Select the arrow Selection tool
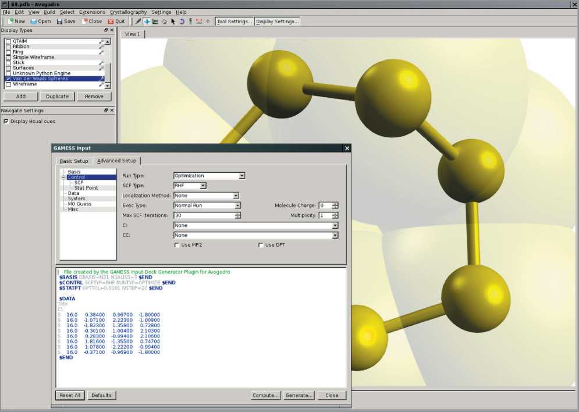The image size is (579, 412). click(173, 22)
